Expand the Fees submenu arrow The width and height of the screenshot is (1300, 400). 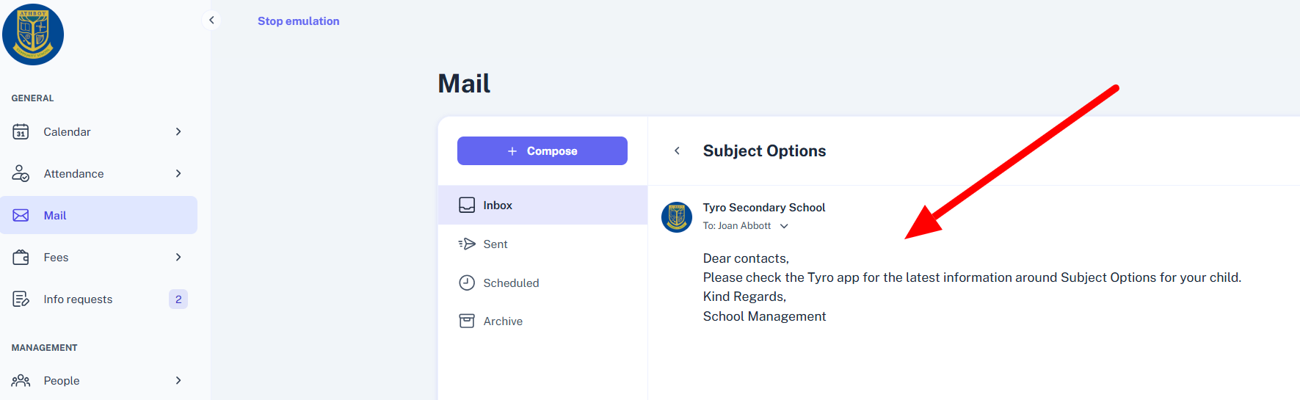178,257
